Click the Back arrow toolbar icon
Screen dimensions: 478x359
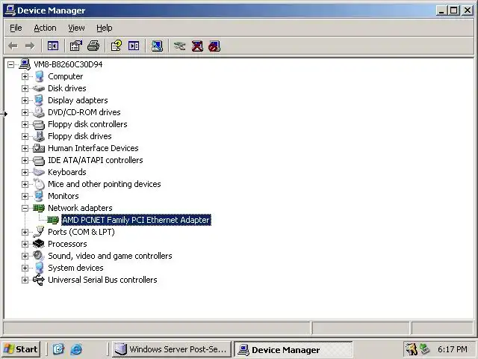click(13, 46)
